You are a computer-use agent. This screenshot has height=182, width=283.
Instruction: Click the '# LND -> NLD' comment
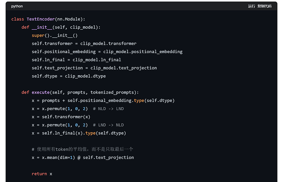[108, 125]
